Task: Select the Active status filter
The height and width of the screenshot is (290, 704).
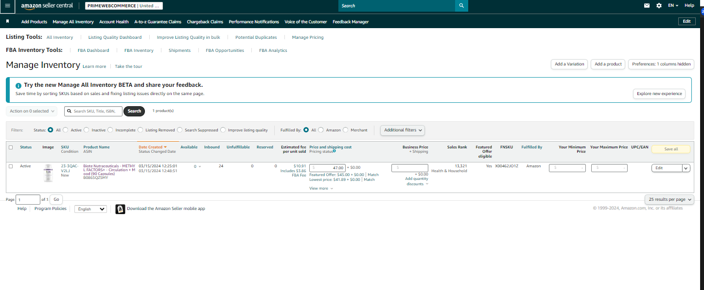Action: pyautogui.click(x=66, y=130)
